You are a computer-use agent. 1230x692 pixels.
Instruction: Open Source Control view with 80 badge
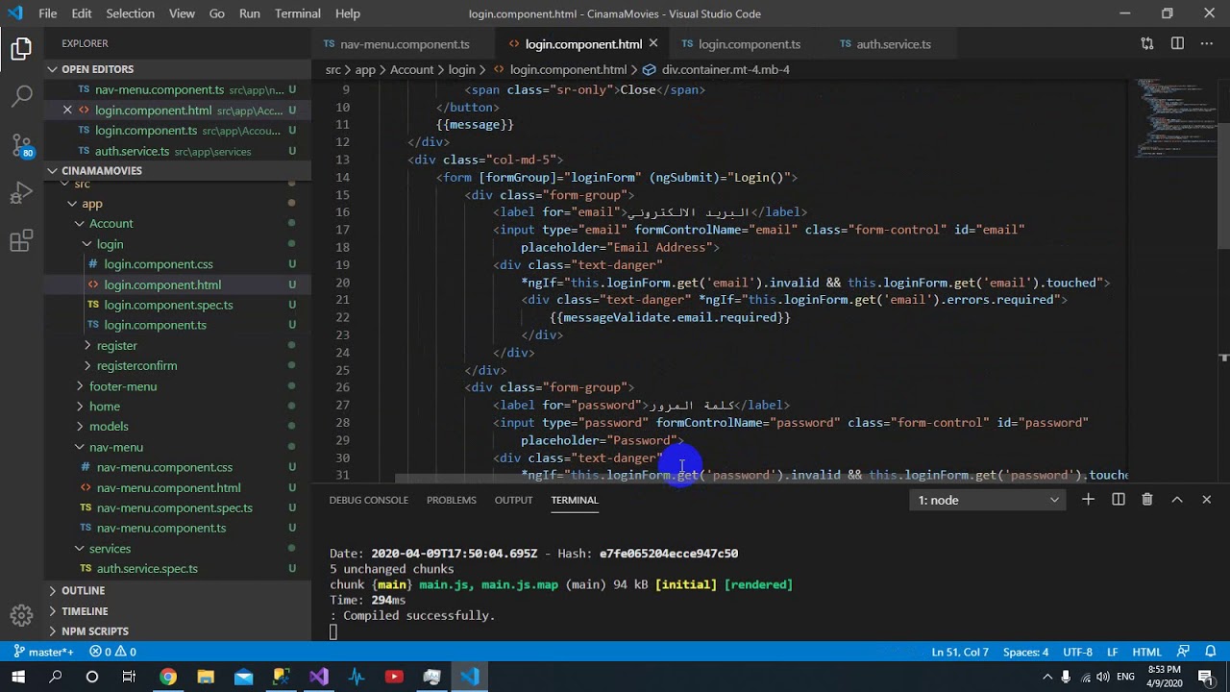[21, 145]
